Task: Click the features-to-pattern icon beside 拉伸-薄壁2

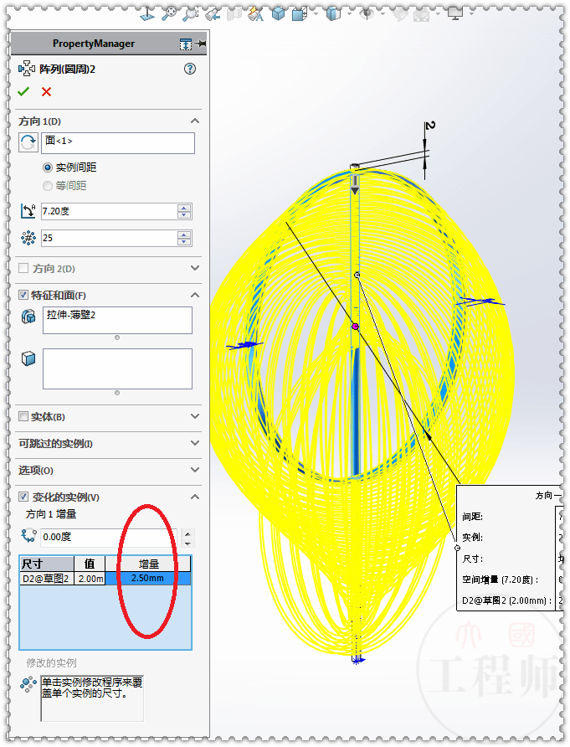Action: [x=28, y=317]
